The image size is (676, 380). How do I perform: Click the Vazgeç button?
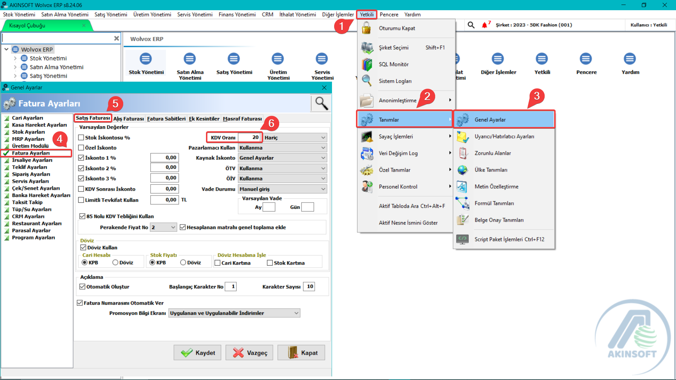point(250,353)
